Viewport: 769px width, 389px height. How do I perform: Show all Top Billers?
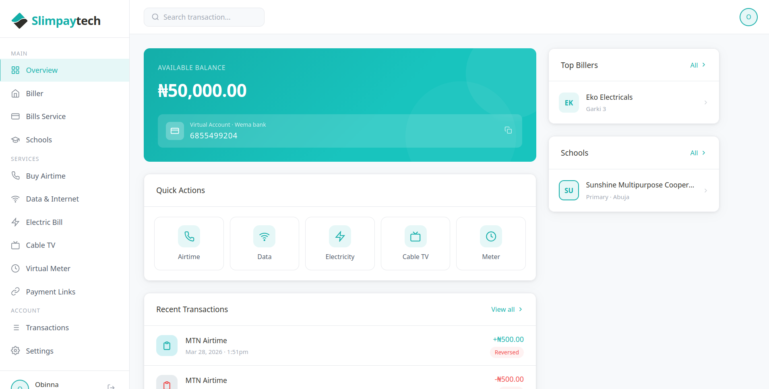[x=697, y=65]
